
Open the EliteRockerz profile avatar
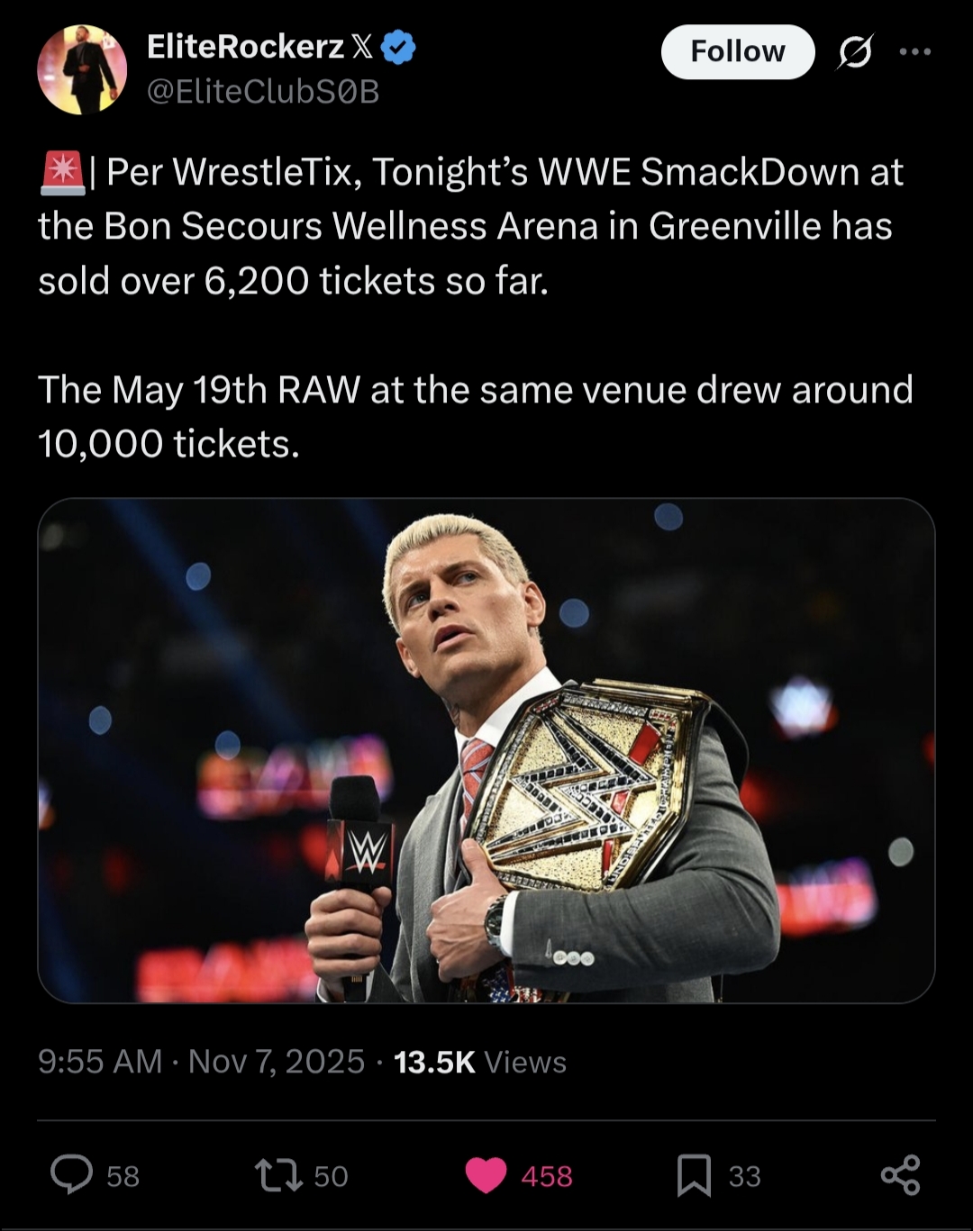point(82,70)
